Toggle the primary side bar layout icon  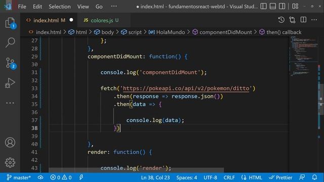(x=263, y=6)
